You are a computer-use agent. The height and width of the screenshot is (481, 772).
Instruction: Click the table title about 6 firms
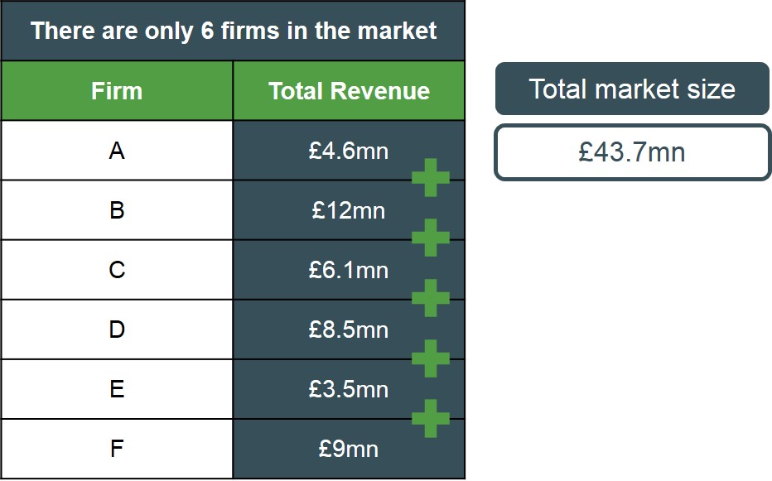click(233, 31)
